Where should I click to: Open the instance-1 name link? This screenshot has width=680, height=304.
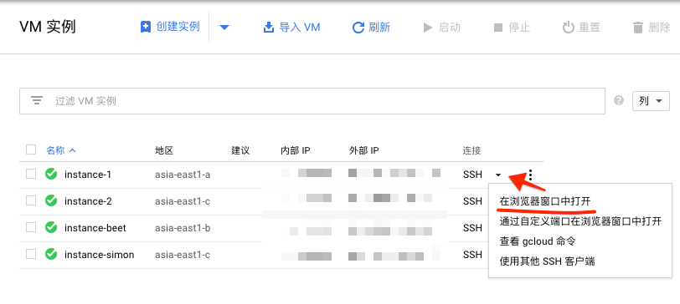pos(88,175)
